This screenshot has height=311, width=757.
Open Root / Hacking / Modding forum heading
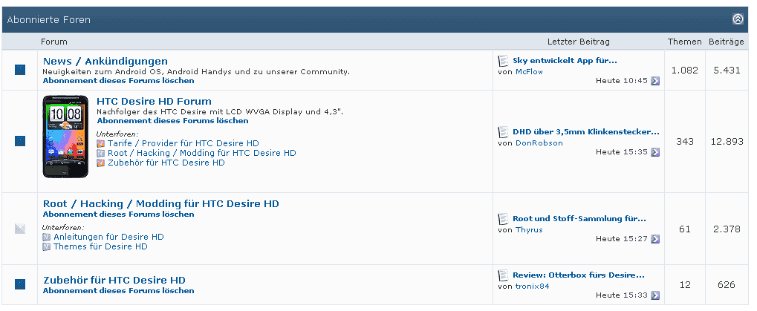click(160, 203)
